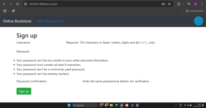The image size is (206, 108).
Task: Click the browser back arrow
Action: click(x=4, y=4)
